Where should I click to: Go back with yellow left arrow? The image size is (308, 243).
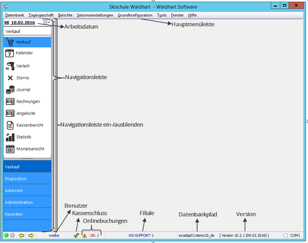click(22, 235)
